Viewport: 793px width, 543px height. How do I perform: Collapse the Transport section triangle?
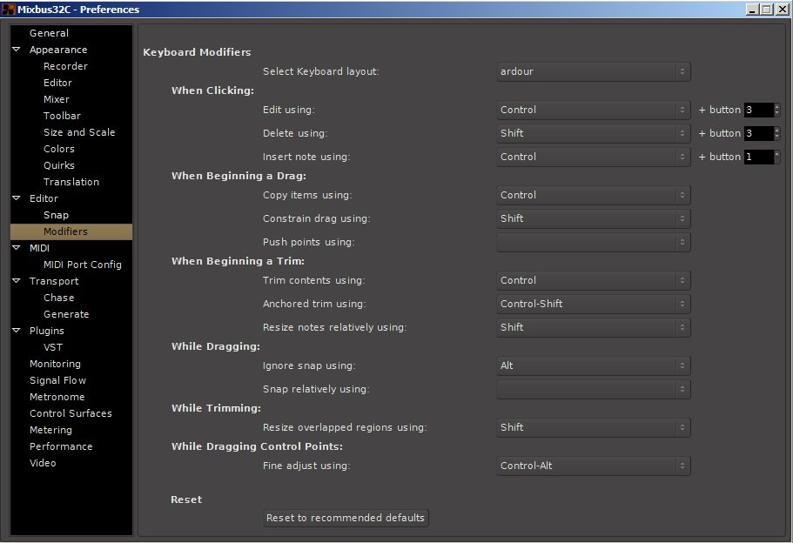click(17, 280)
